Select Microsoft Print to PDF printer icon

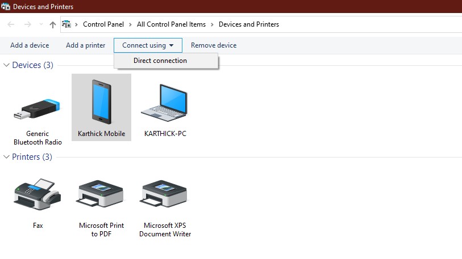[101, 194]
